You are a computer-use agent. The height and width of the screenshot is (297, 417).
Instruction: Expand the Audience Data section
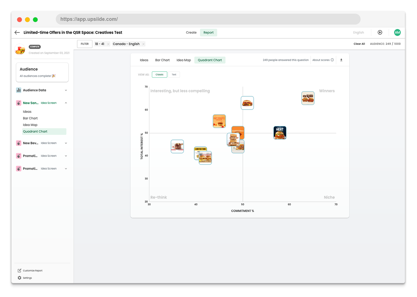coord(65,90)
